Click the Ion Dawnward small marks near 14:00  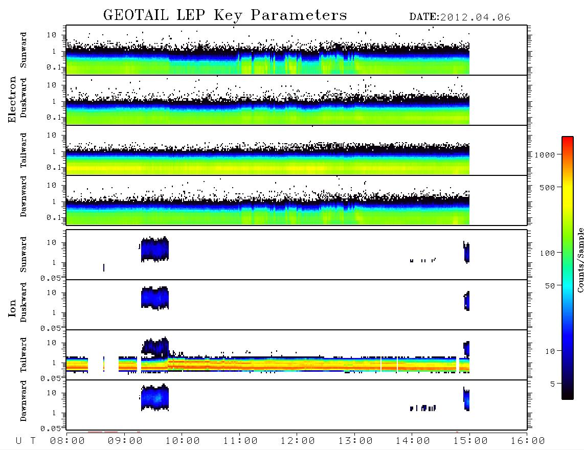[423, 408]
